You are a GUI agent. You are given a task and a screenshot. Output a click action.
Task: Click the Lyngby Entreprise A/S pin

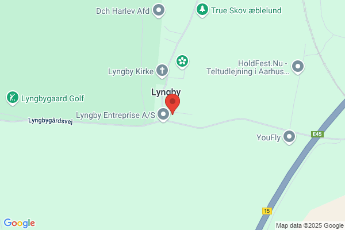tap(163, 114)
